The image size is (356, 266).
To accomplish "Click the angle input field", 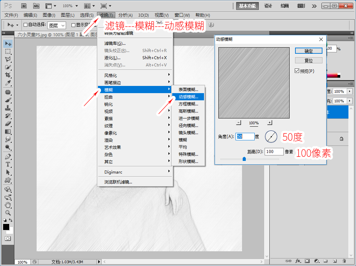I will [x=245, y=137].
